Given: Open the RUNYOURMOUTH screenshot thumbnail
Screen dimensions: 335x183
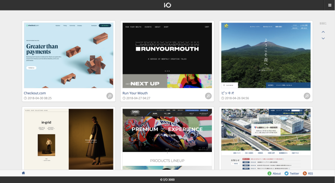Looking at the screenshot, I should click(x=167, y=56).
